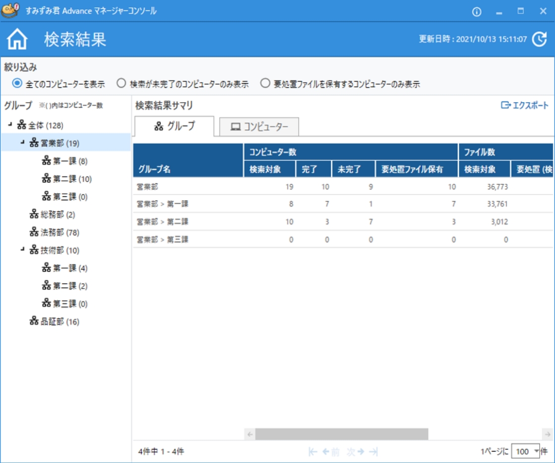Screen dimensions: 555x463
Task: Click the file count 33,761 cell
Action: tap(498, 204)
